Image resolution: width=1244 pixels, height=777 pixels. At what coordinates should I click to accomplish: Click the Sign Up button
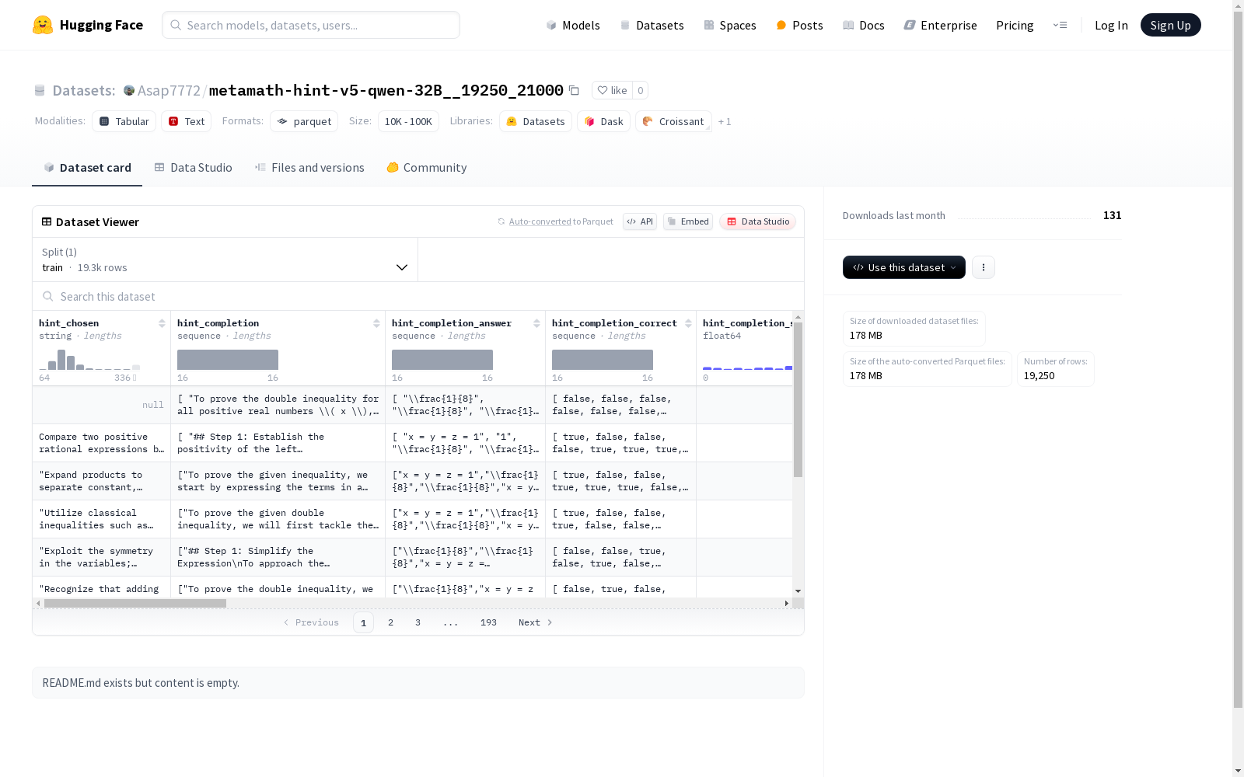pos(1171,25)
